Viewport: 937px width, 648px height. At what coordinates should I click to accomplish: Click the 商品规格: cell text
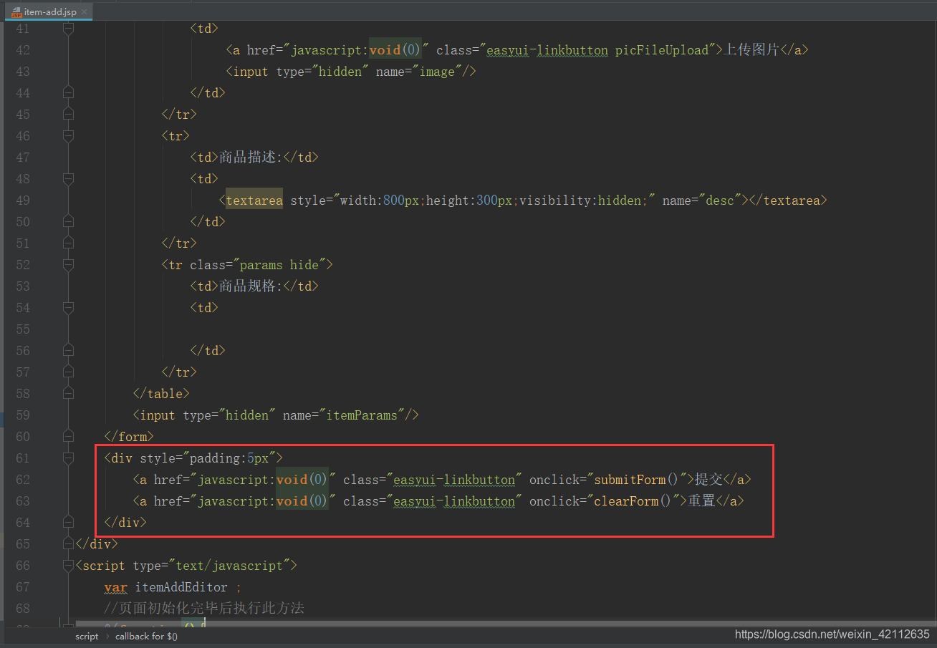(x=251, y=286)
